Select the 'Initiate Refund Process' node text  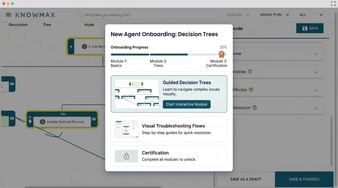click(x=65, y=122)
